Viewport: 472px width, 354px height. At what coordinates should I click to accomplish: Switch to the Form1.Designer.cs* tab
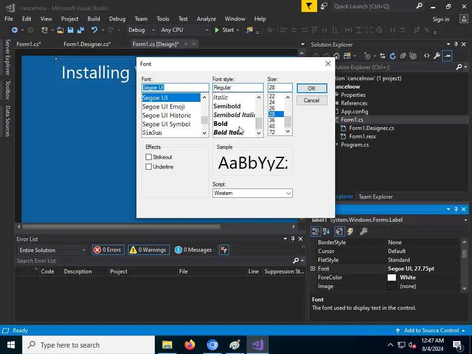[x=87, y=44]
